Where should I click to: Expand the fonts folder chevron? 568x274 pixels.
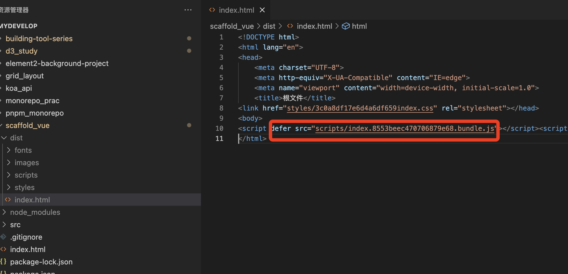coord(9,150)
